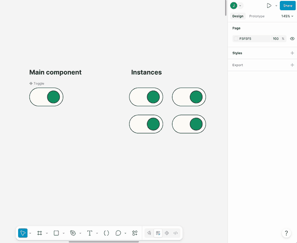
Task: Expand the Pen tool dropdown arrow
Action: click(x=80, y=233)
